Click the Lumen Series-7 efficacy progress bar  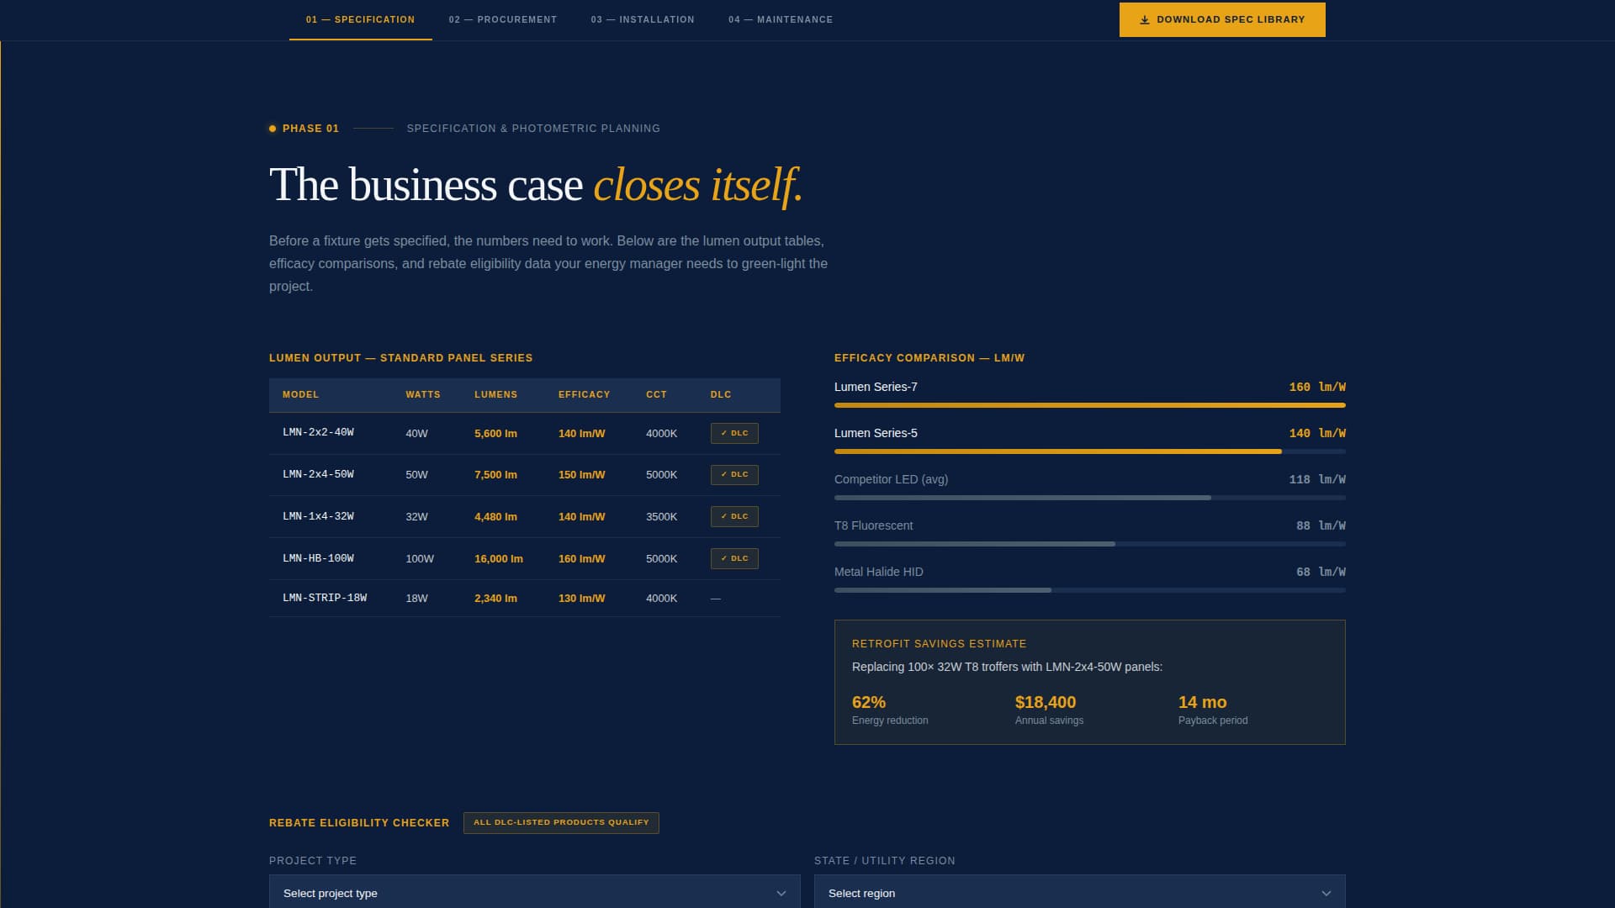1089,404
